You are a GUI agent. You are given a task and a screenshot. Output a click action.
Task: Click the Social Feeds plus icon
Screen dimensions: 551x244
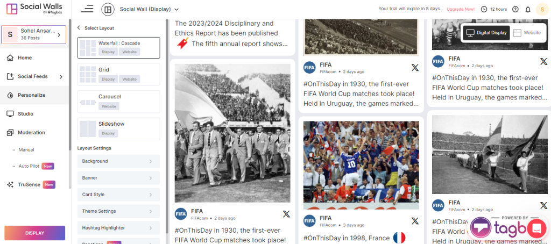coord(10,76)
